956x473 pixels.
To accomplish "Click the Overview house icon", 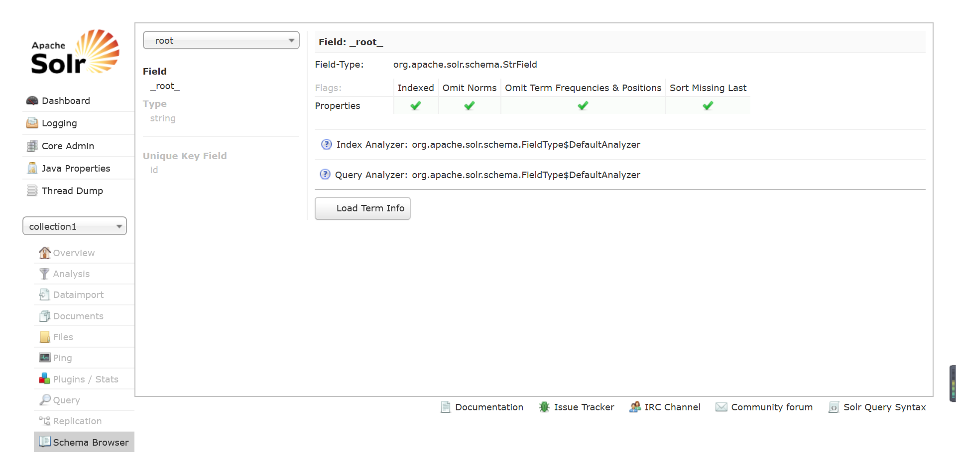I will coord(45,253).
